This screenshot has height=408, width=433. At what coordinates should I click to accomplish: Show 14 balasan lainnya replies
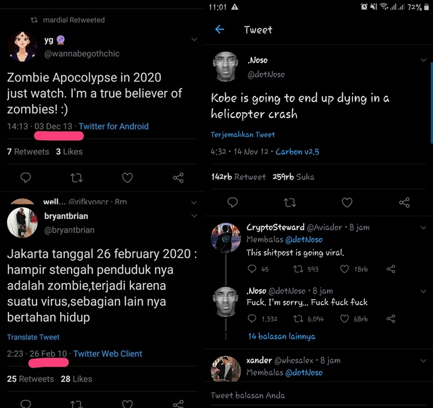pyautogui.click(x=281, y=336)
